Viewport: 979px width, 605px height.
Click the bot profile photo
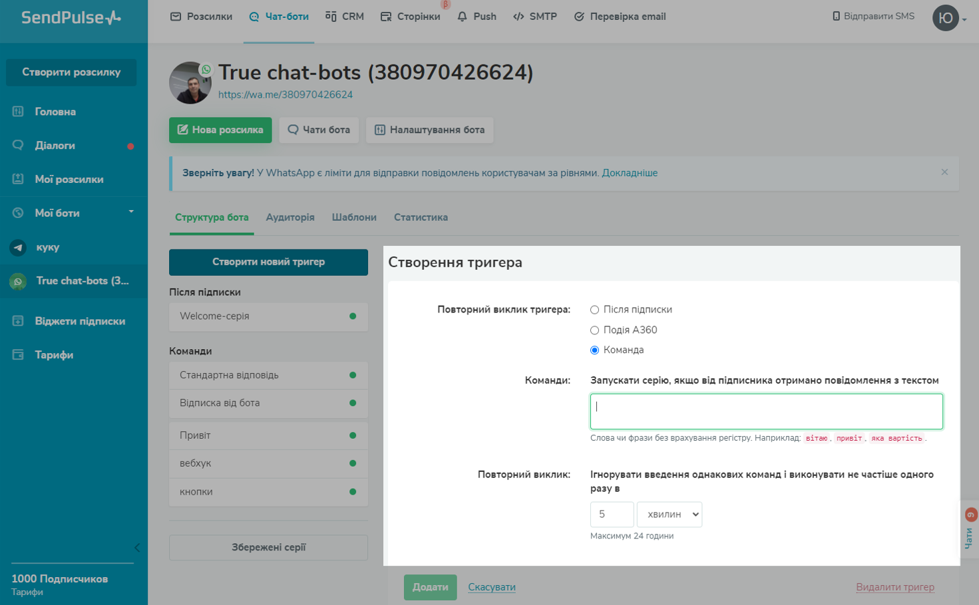tap(190, 82)
